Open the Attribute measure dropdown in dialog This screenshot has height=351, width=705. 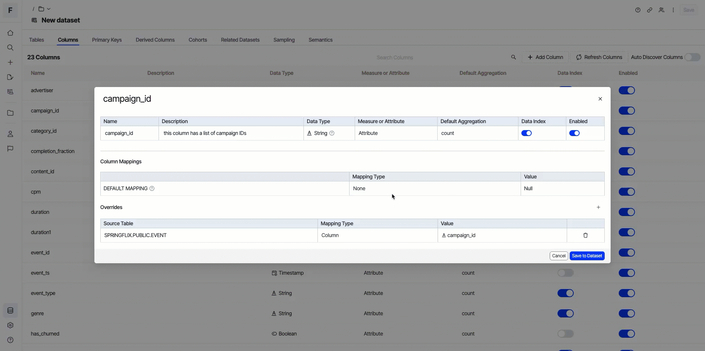(396, 133)
